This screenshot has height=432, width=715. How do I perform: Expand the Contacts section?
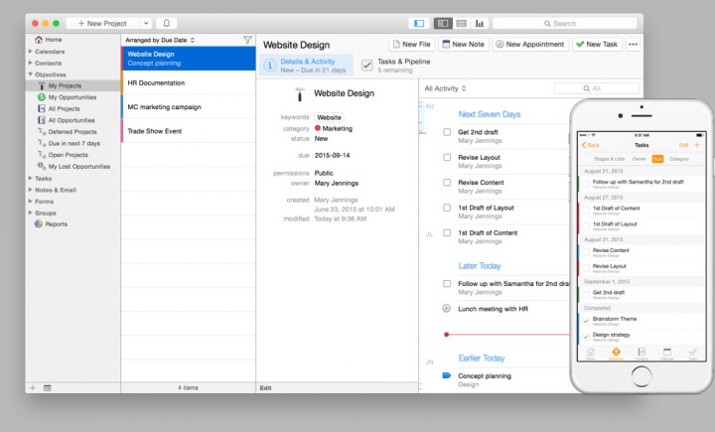31,63
